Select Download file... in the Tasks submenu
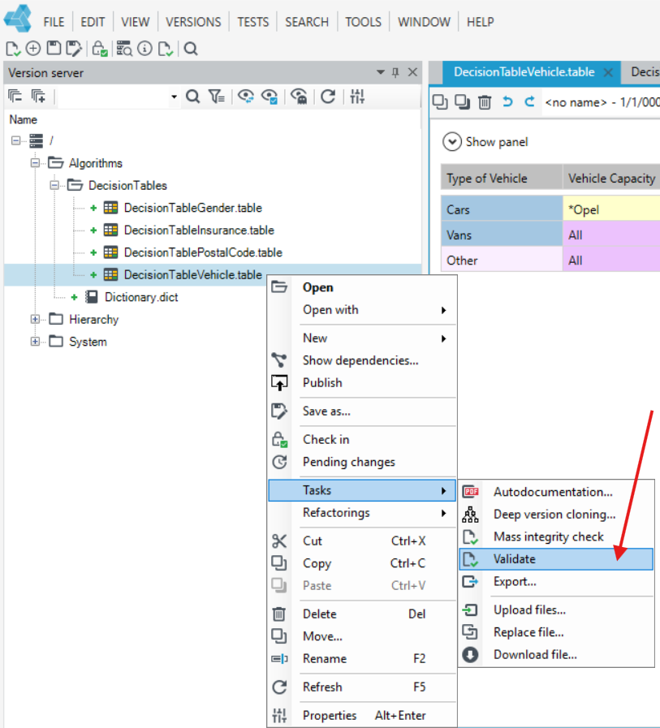 coord(556,655)
